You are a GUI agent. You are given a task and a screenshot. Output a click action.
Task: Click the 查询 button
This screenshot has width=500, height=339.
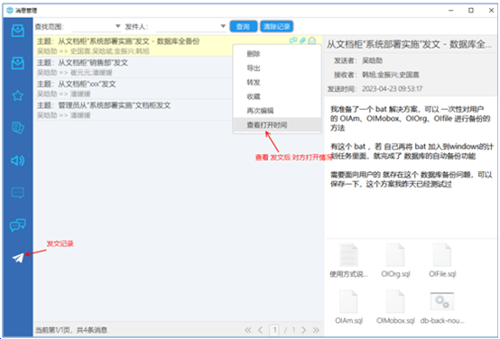(244, 26)
